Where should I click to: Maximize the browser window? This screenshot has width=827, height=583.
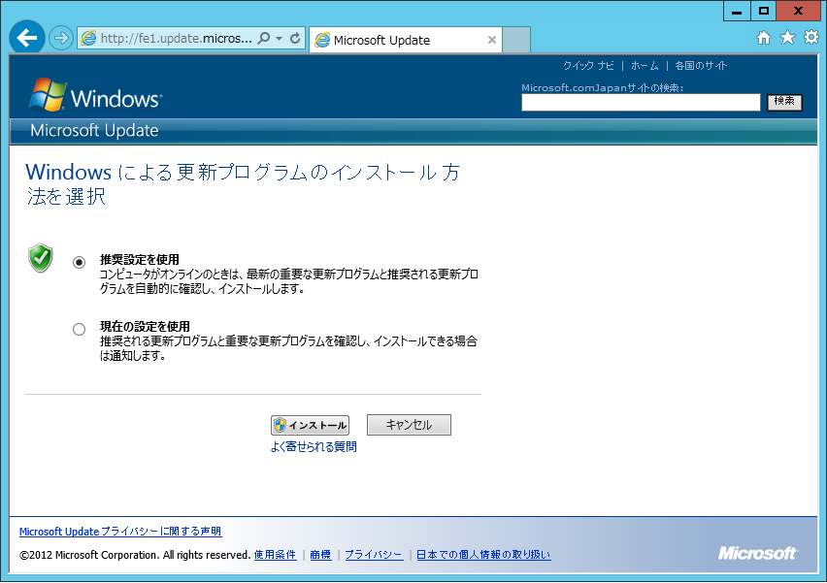(764, 11)
